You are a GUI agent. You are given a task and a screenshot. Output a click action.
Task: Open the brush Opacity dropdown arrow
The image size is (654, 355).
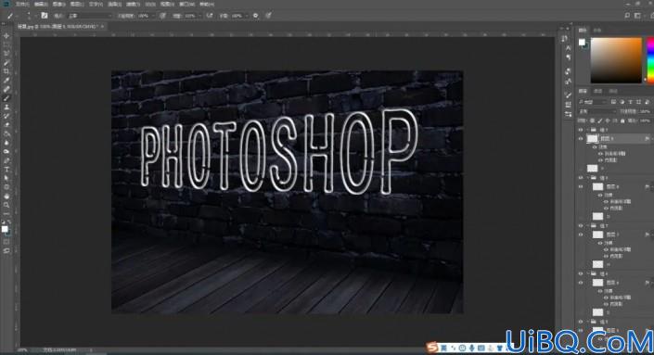(x=153, y=16)
